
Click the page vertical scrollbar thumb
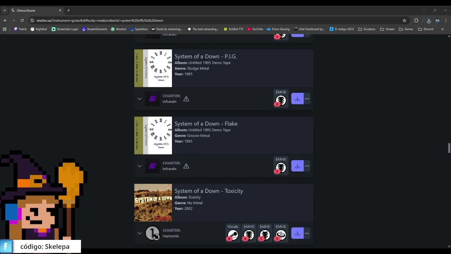point(449,148)
